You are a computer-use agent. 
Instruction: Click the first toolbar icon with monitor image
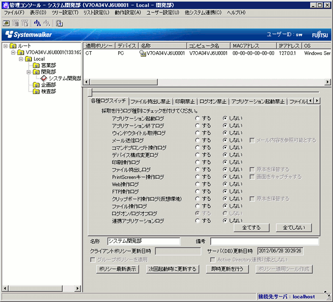(x=6, y=23)
